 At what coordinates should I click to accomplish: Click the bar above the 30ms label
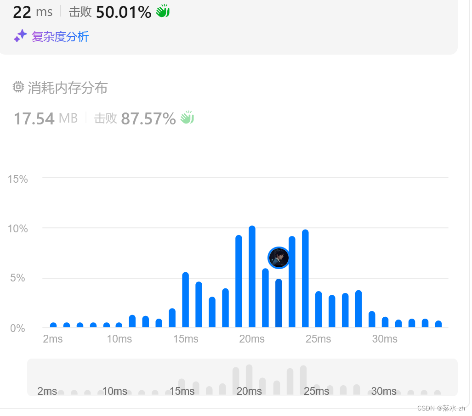pos(385,322)
